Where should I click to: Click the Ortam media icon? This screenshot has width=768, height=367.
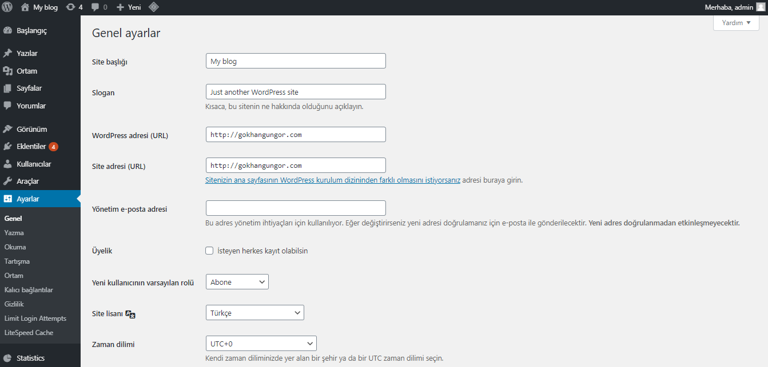[x=7, y=71]
